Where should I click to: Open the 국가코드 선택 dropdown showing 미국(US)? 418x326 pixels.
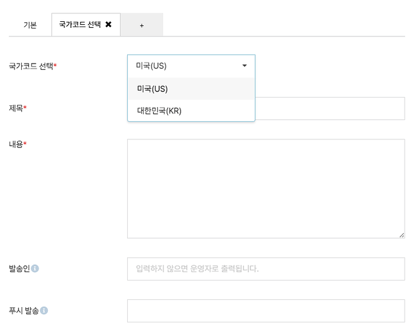[191, 66]
